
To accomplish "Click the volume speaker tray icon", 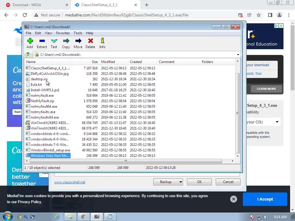I will coord(266,217).
